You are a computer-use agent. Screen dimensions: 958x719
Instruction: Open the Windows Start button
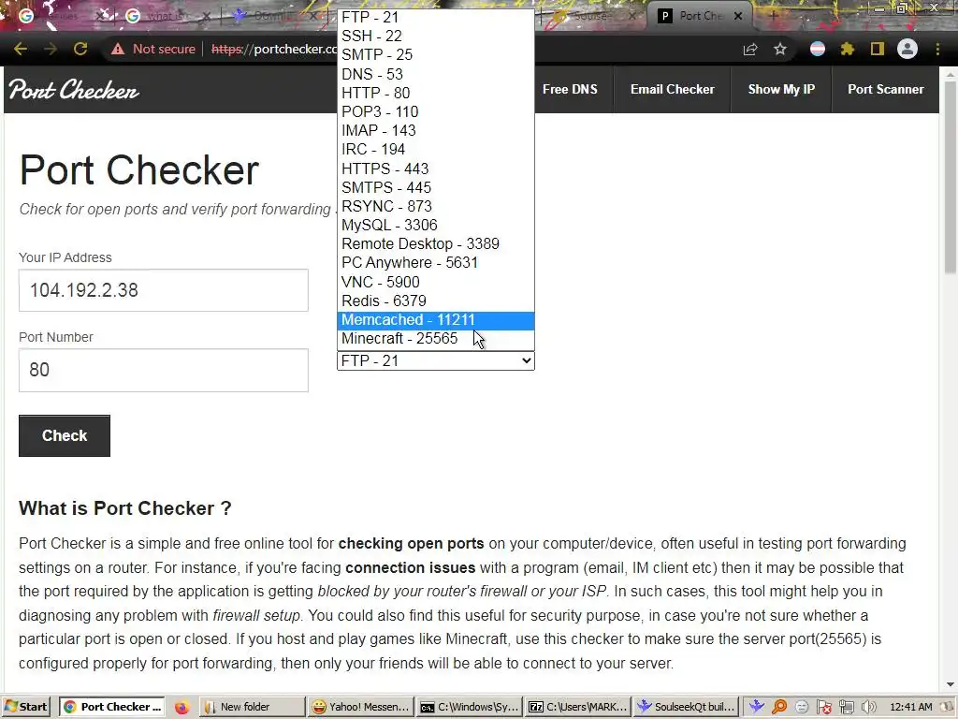pyautogui.click(x=26, y=707)
